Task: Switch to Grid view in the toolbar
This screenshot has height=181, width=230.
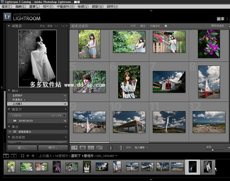Action: pos(74,148)
